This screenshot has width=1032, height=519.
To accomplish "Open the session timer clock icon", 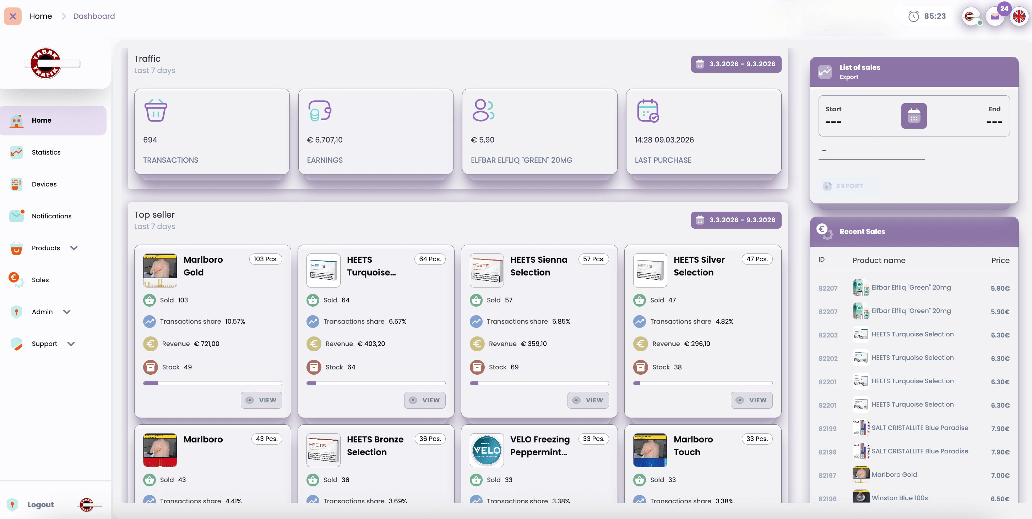I will tap(914, 16).
